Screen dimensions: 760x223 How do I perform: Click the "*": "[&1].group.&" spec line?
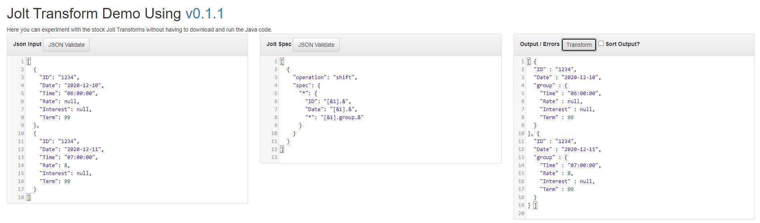334,117
